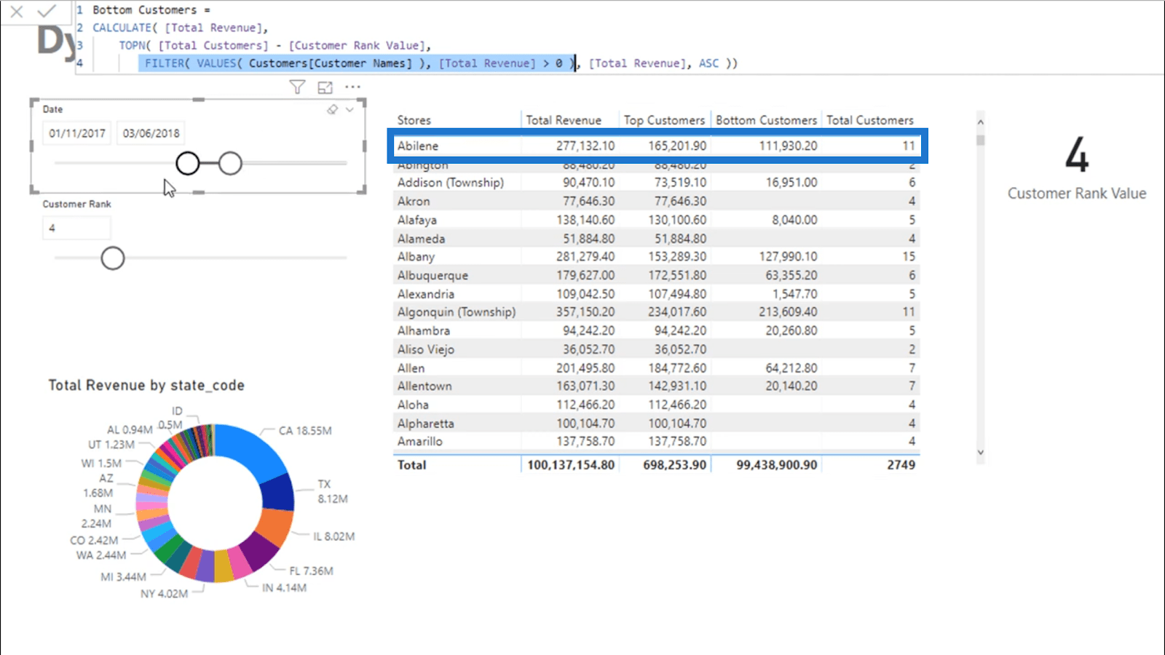The height and width of the screenshot is (655, 1165).
Task: Click TOPN on formula line 3
Action: (133, 45)
